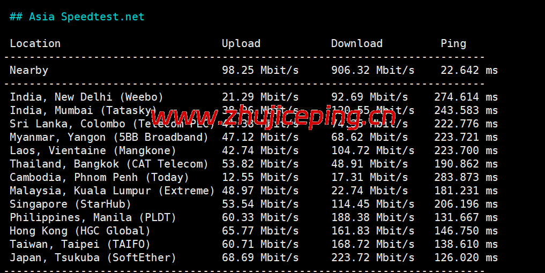
Task: Select Philippines, Manila (PLDT) row
Action: pyautogui.click(x=93, y=217)
